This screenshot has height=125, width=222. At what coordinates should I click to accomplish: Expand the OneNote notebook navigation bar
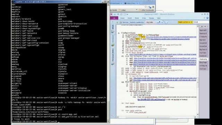(x=113, y=22)
